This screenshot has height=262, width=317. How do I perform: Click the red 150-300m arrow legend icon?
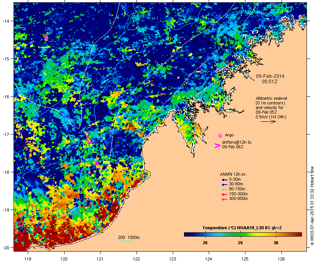[x=224, y=195]
